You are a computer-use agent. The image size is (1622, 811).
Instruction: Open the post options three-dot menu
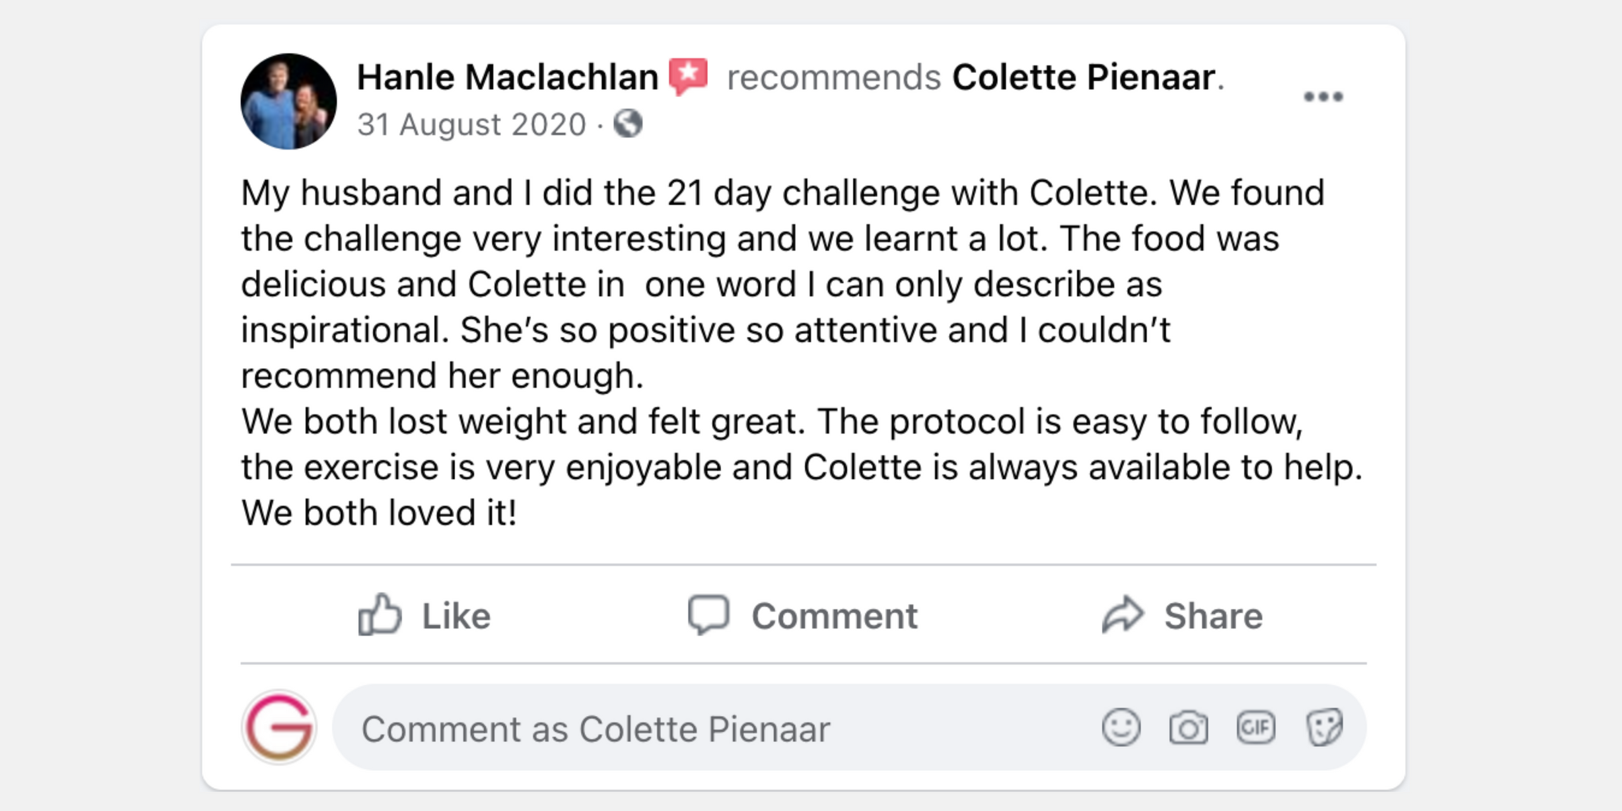(x=1323, y=96)
